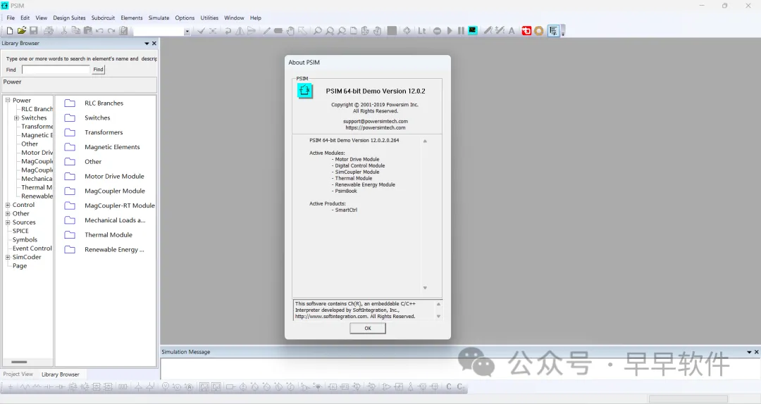Expand the Sources tree node
The image size is (761, 404).
(x=8, y=222)
